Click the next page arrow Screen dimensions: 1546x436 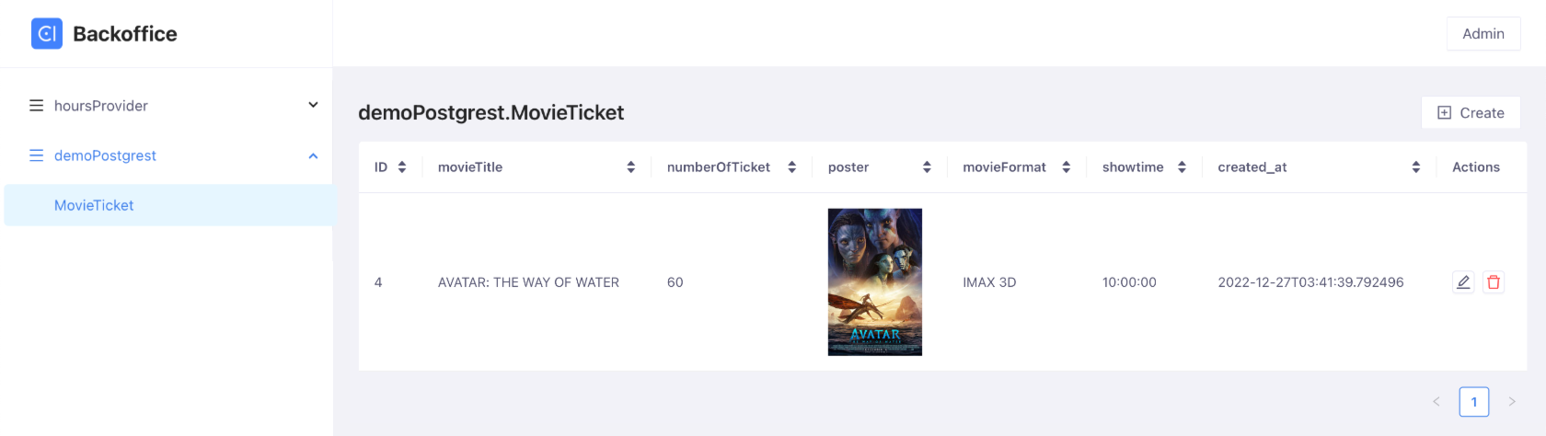(1511, 402)
